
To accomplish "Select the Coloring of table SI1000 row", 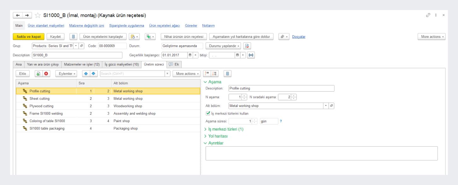I will (x=47, y=121).
